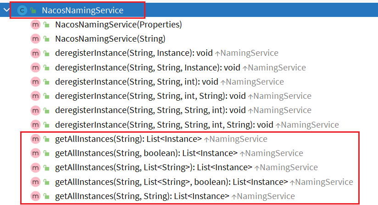Image resolution: width=378 pixels, height=205 pixels.
Task: Click method icon of NacosNamingService(String) constructor
Action: pyautogui.click(x=36, y=39)
